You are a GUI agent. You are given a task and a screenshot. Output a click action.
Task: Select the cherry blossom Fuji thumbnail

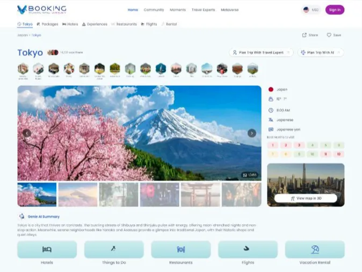pyautogui.click(x=37, y=194)
